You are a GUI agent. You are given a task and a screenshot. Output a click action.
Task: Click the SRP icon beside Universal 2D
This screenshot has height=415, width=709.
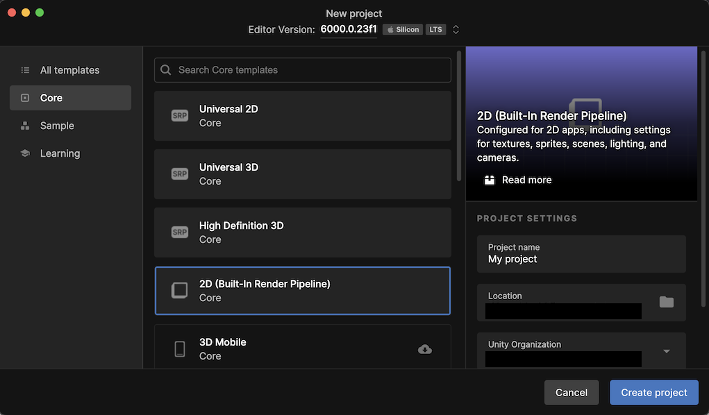click(x=180, y=116)
